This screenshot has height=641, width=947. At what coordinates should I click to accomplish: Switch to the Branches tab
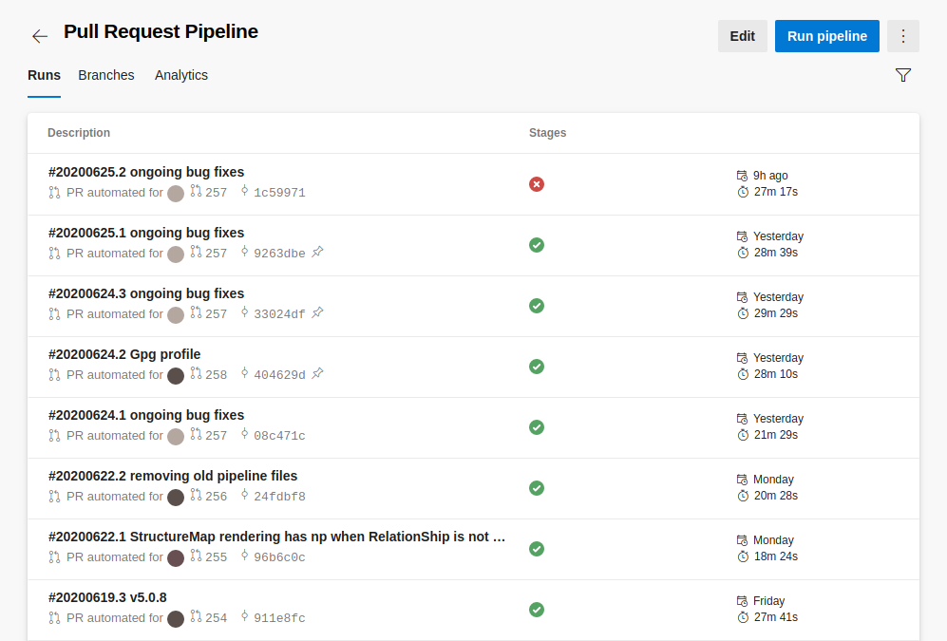(x=106, y=75)
